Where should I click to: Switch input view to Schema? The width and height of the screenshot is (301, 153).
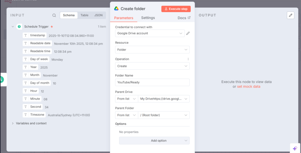[69, 15]
